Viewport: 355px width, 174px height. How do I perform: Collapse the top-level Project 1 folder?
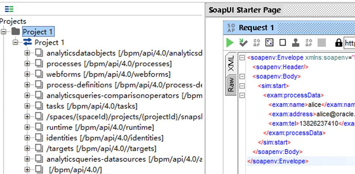pyautogui.click(x=4, y=32)
